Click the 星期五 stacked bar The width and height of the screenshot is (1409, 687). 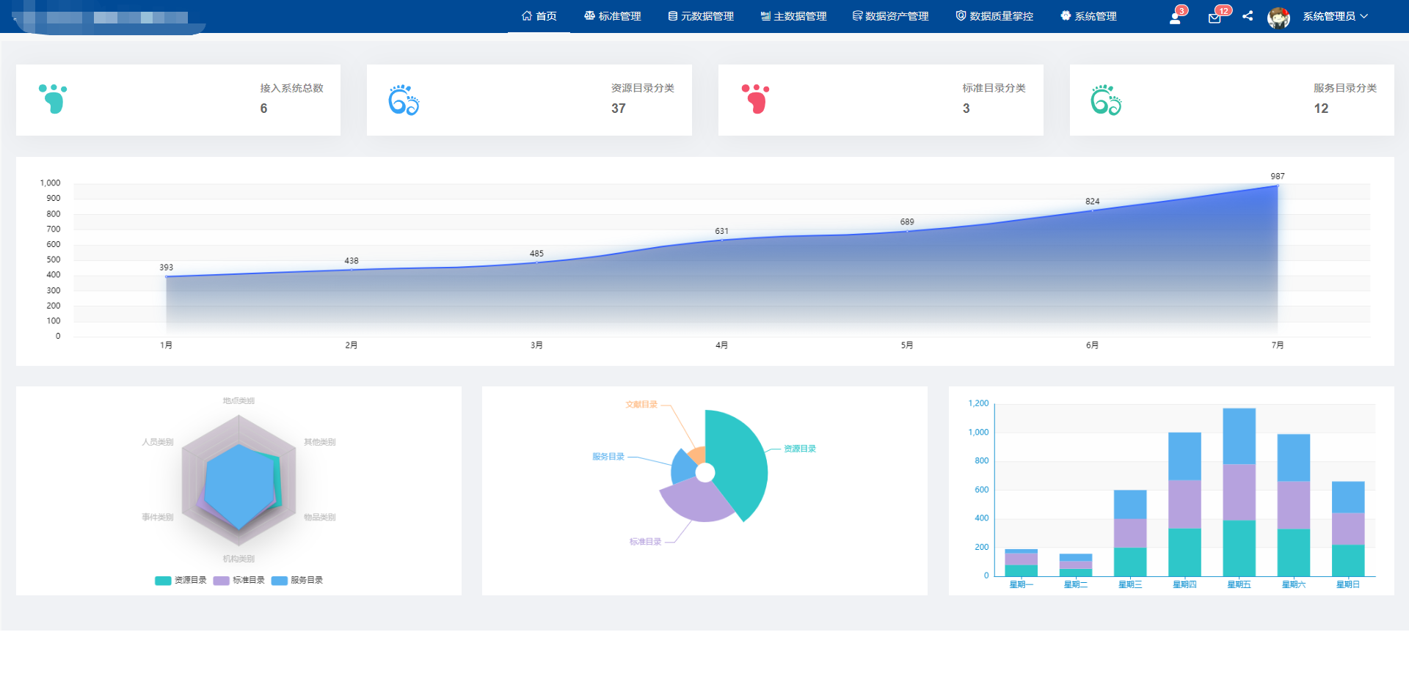(1239, 491)
